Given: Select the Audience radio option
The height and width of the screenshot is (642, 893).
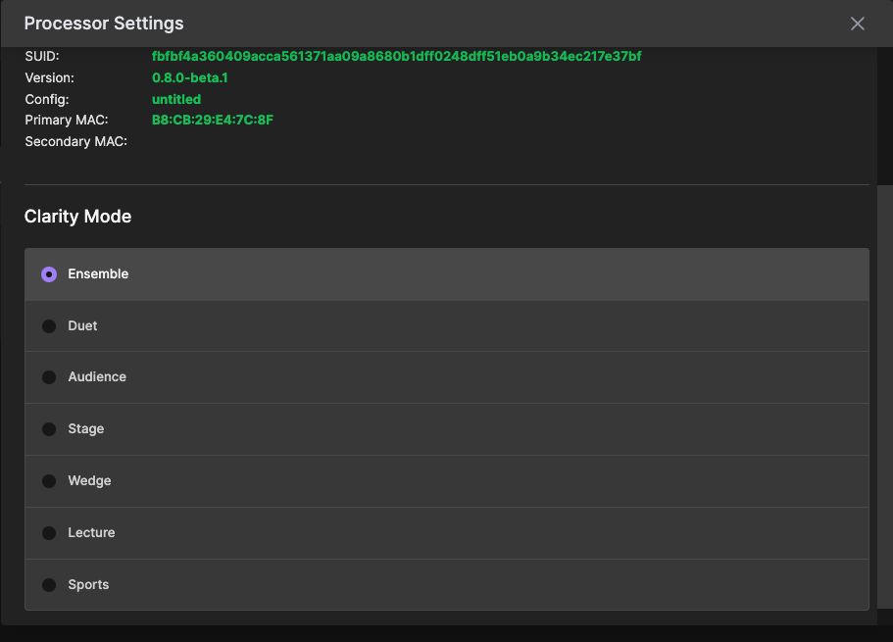Looking at the screenshot, I should pyautogui.click(x=49, y=377).
